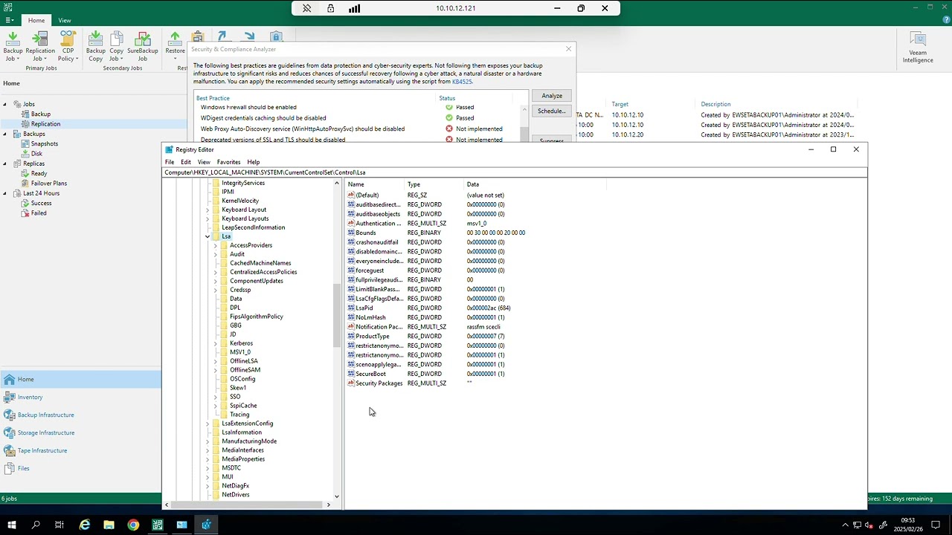The width and height of the screenshot is (952, 535).
Task: Open the KB4525 link
Action: [x=462, y=82]
